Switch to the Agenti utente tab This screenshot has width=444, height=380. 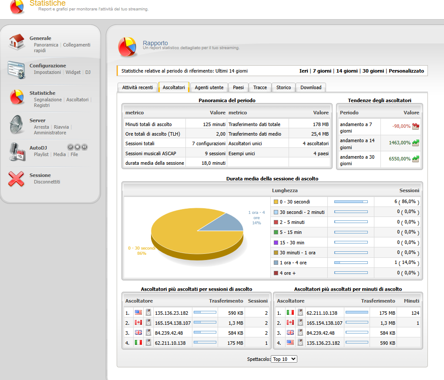(x=209, y=87)
